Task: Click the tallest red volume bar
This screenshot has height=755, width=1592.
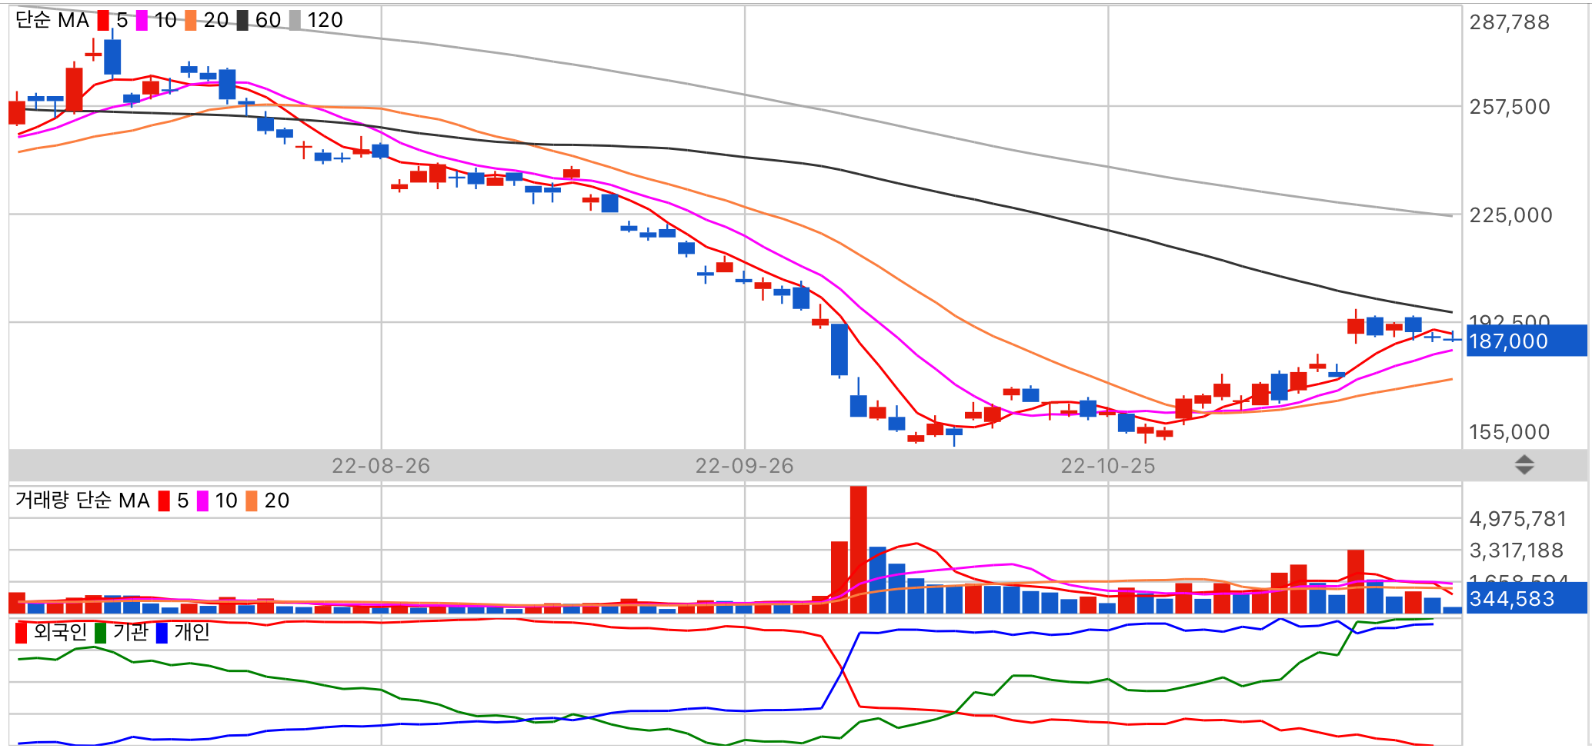Action: [x=858, y=550]
